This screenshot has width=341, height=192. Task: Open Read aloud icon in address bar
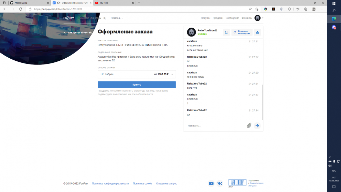[250, 9]
